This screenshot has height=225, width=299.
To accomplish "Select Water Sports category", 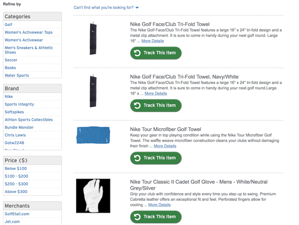I will [x=17, y=76].
